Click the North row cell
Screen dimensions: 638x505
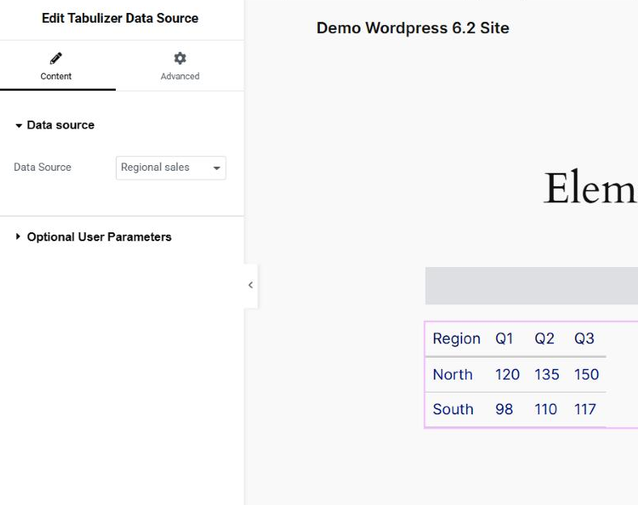pos(453,374)
